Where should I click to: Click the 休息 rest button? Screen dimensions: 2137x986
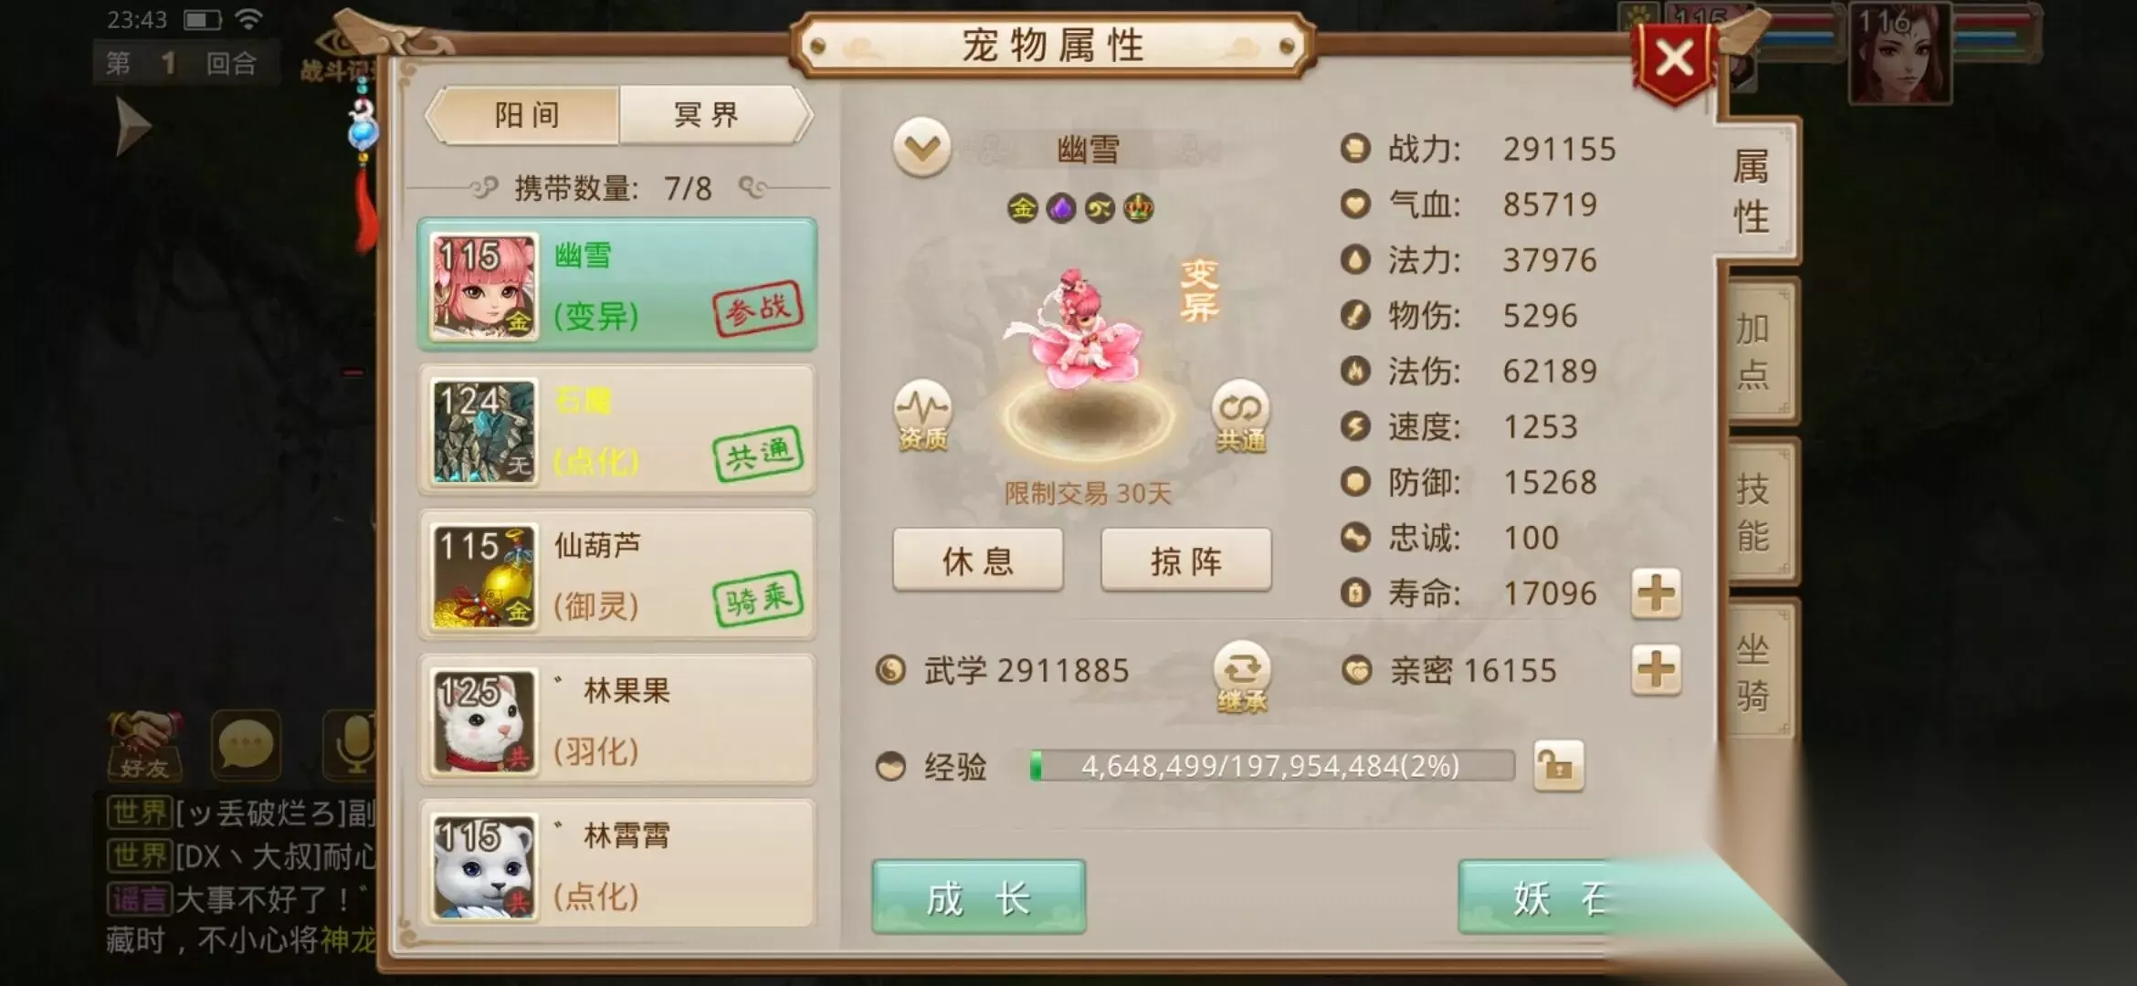[x=978, y=561]
